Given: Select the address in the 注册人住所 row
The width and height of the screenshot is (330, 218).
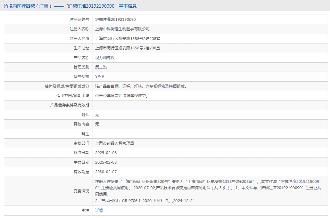Looking at the screenshot, I should click(127, 39).
